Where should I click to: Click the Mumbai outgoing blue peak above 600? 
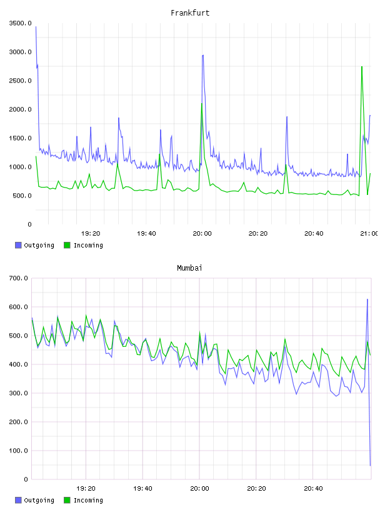tap(367, 299)
